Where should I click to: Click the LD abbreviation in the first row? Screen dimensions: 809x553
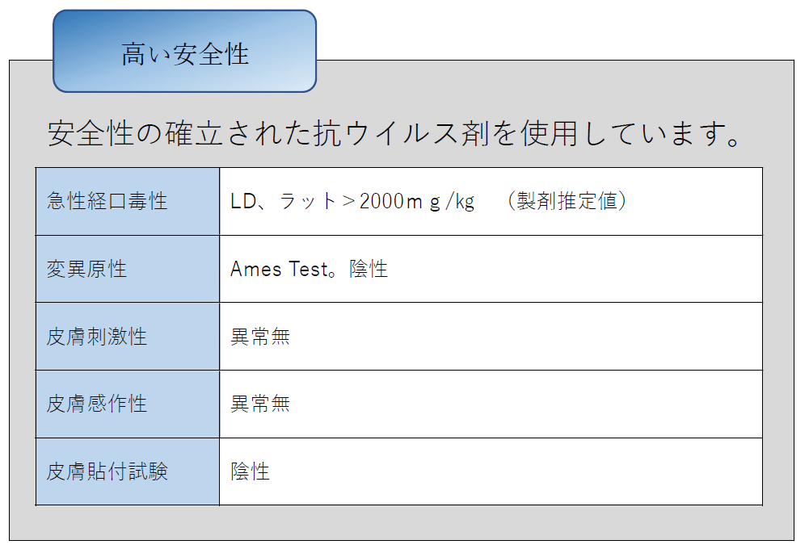click(242, 201)
